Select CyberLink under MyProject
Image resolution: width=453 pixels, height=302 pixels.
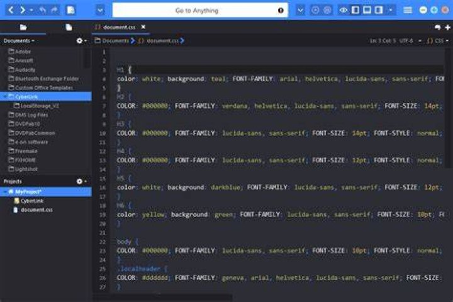point(28,201)
